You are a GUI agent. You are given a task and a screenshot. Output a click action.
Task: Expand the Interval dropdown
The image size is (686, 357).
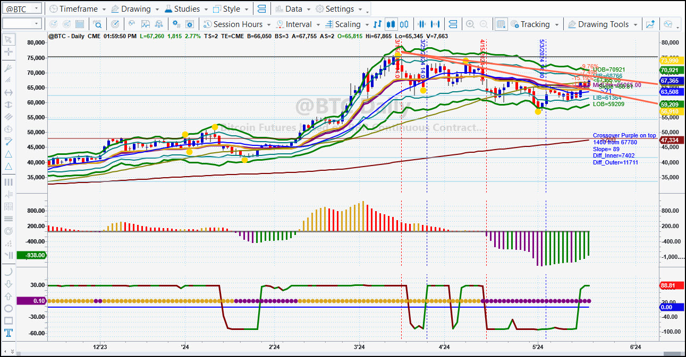[x=317, y=24]
